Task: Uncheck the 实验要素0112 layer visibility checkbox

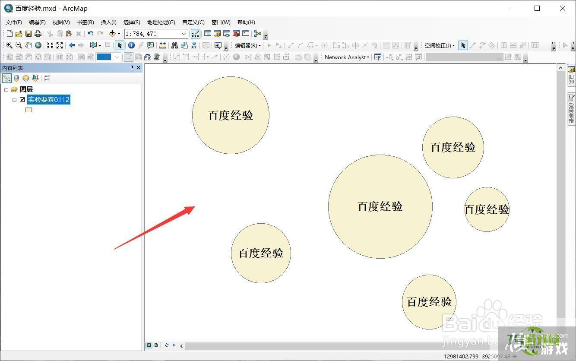Action: [22, 100]
